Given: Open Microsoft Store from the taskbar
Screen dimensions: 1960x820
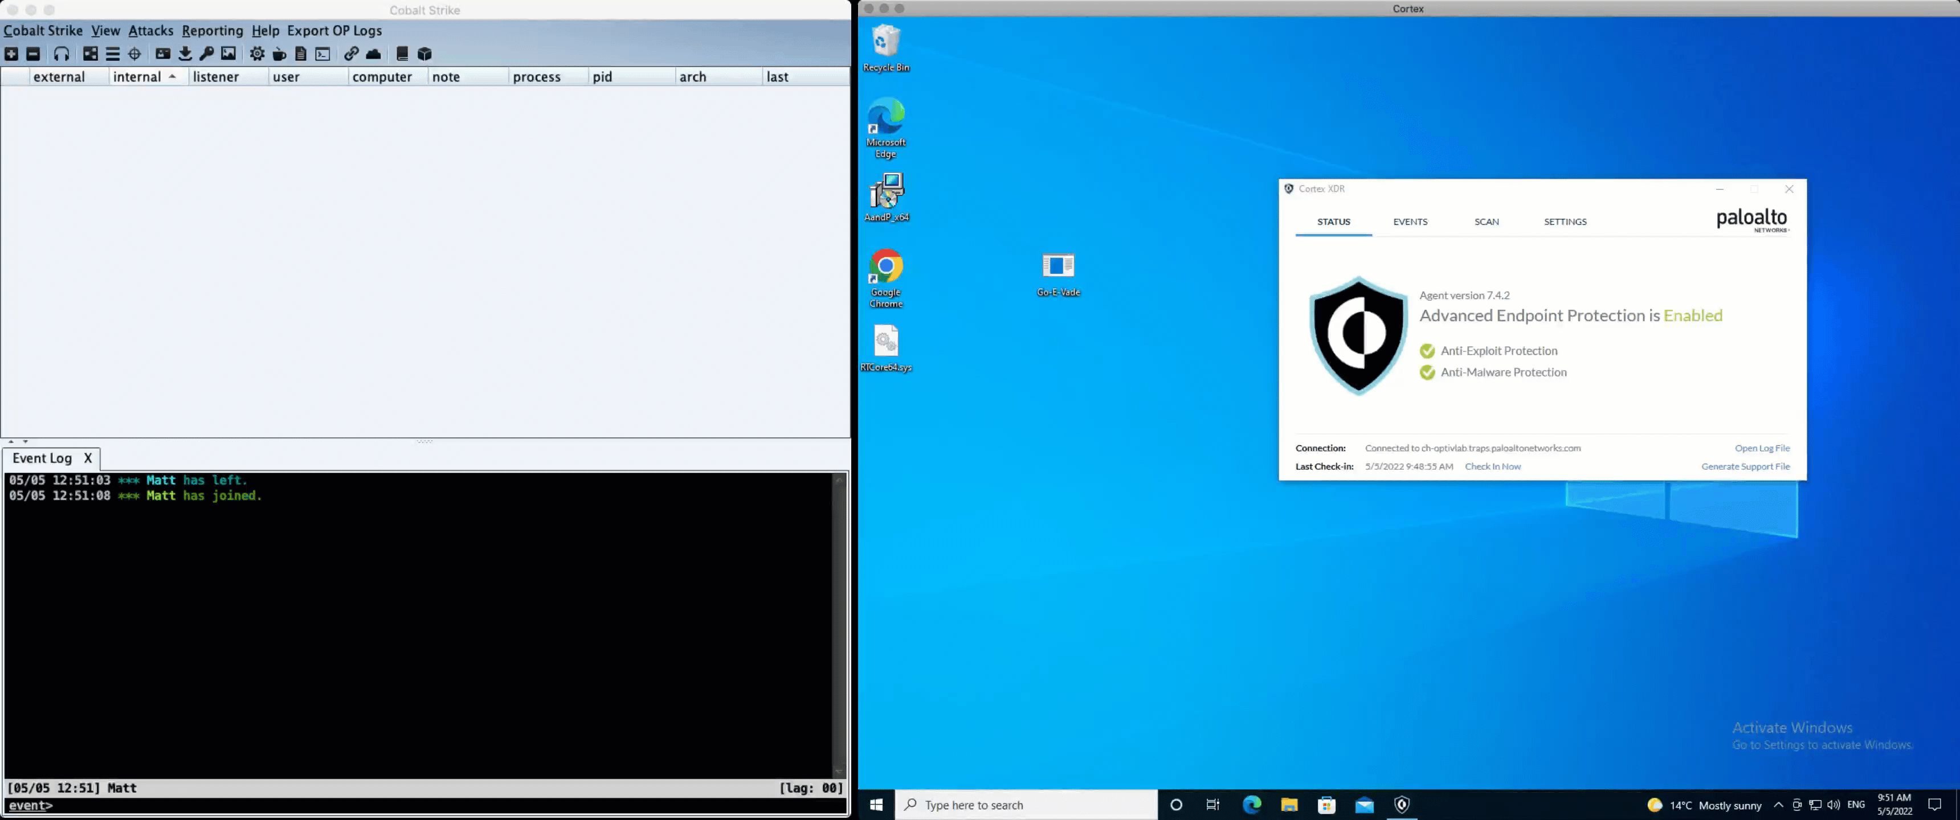Looking at the screenshot, I should click(x=1326, y=805).
